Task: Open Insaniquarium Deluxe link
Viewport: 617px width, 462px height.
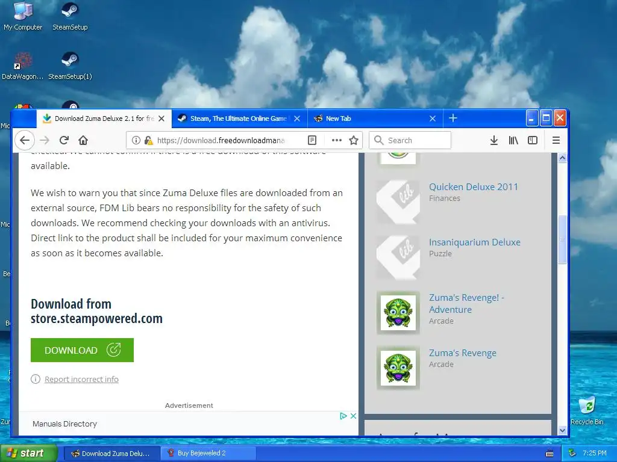Action: pos(475,242)
